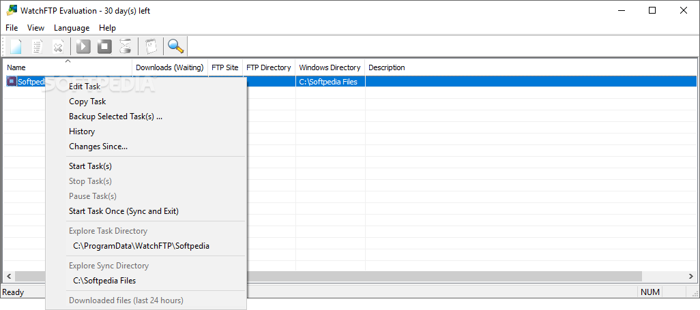The height and width of the screenshot is (310, 700).
Task: Open the View menu
Action: [35, 28]
